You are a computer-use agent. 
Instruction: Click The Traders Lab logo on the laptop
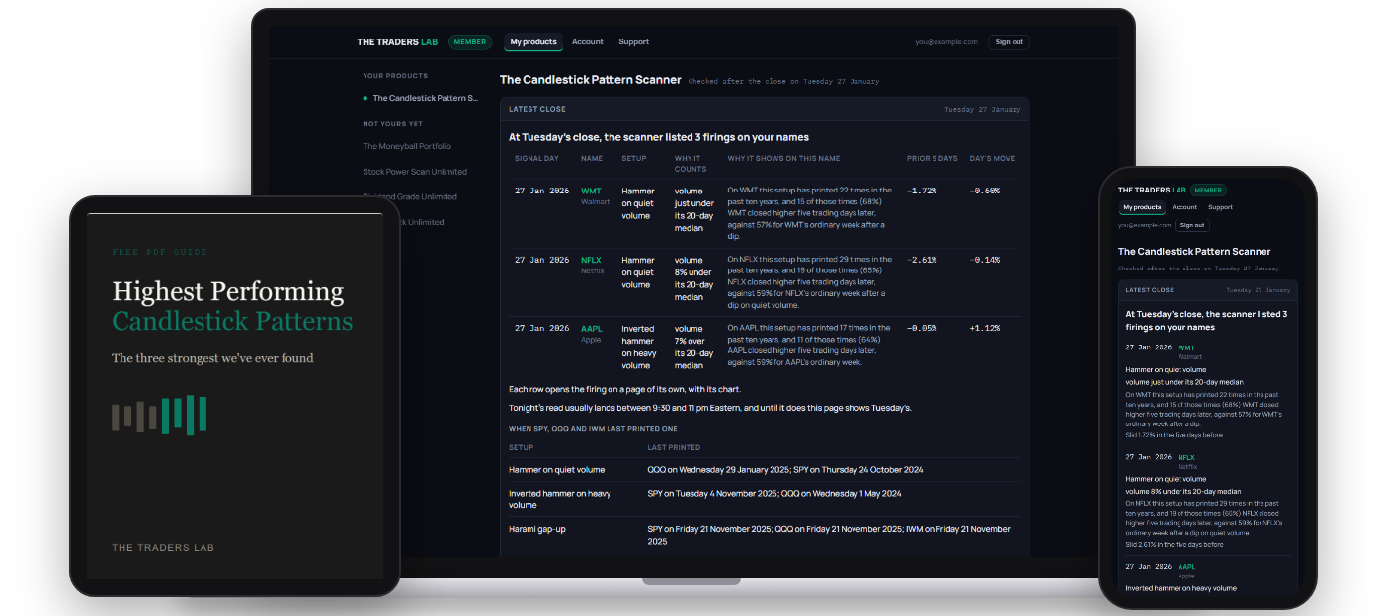coord(397,42)
